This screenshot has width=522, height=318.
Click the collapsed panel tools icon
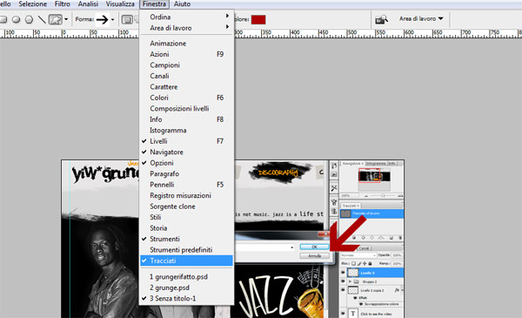coord(334,188)
